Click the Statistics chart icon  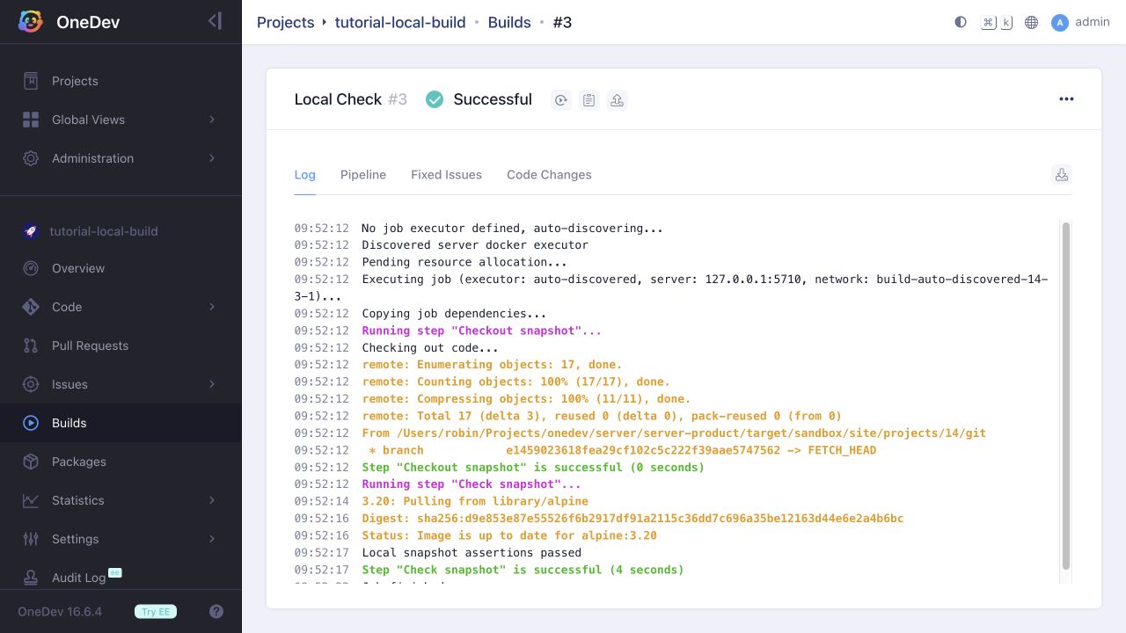31,500
